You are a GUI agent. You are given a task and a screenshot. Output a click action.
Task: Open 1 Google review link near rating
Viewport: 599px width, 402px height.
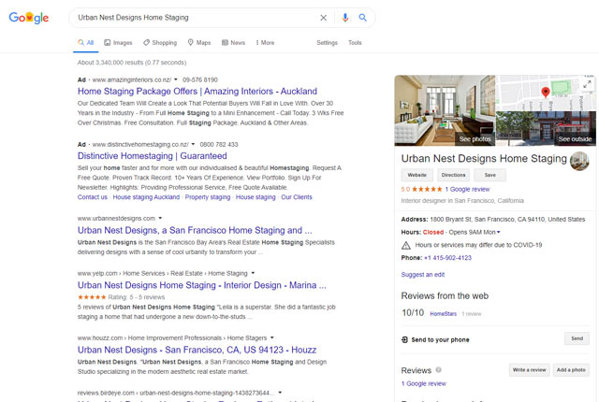[467, 189]
